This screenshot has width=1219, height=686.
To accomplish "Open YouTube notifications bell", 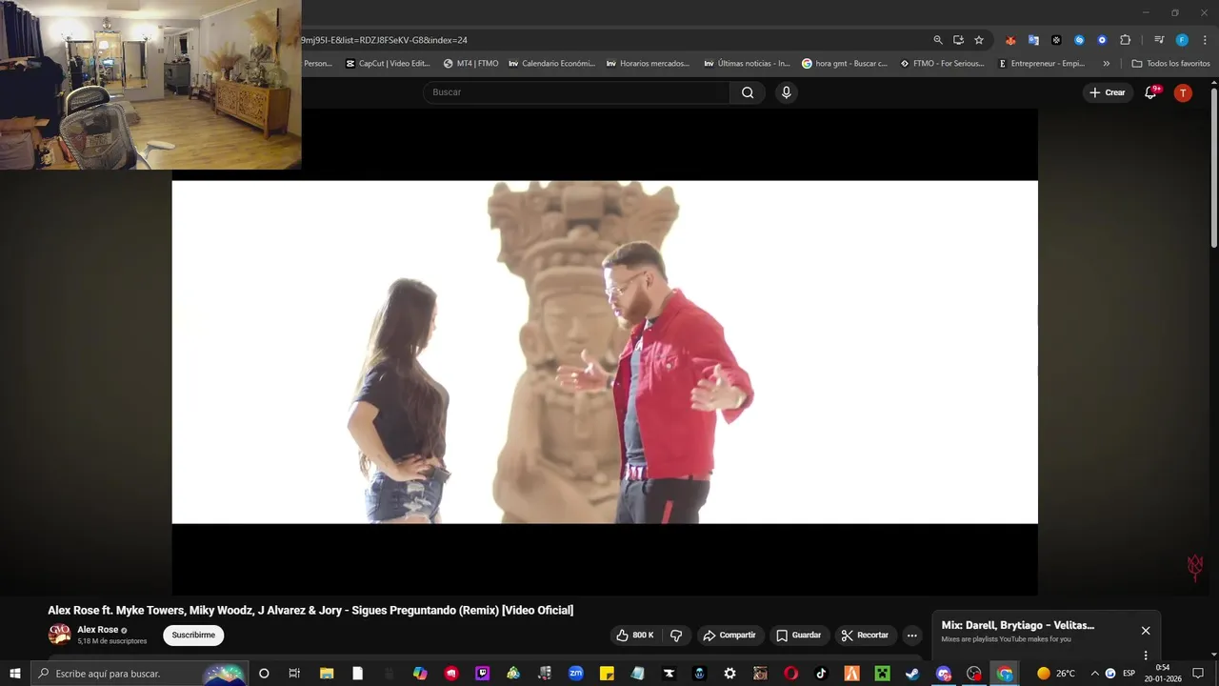I will click(x=1151, y=92).
